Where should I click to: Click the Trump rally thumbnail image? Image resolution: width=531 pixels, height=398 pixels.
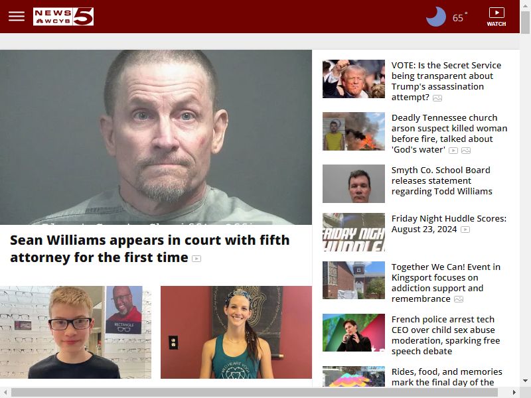[354, 79]
